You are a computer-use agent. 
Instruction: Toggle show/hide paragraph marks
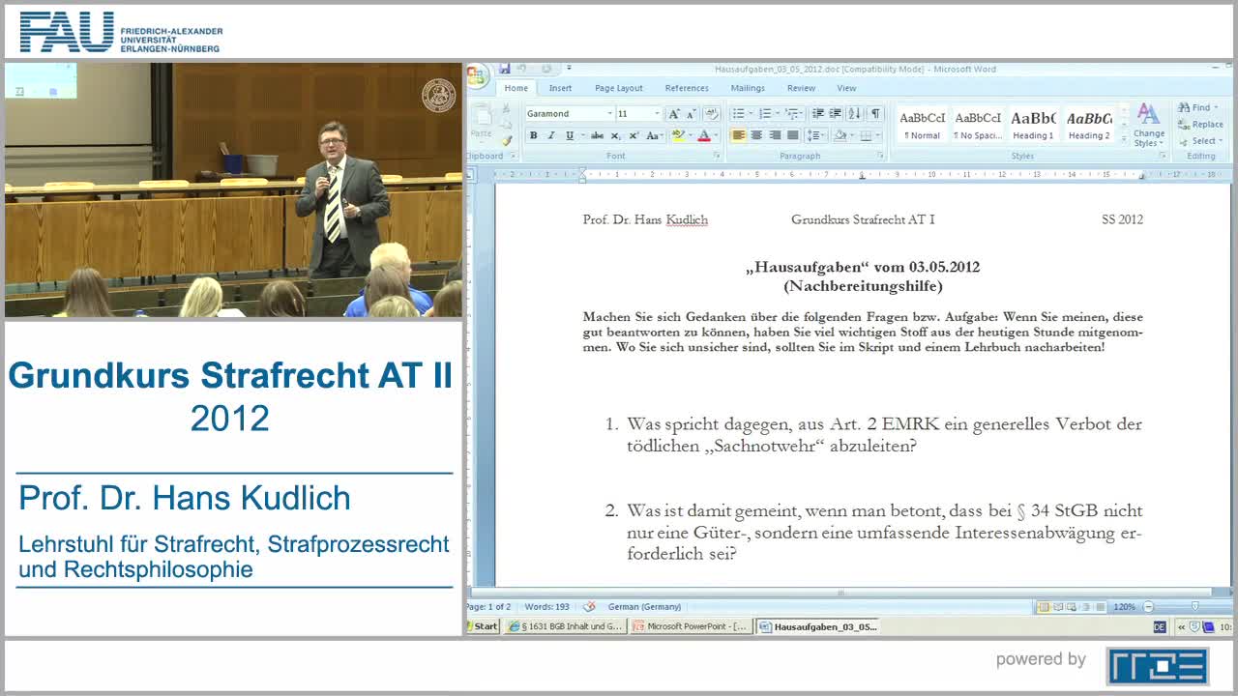(874, 114)
